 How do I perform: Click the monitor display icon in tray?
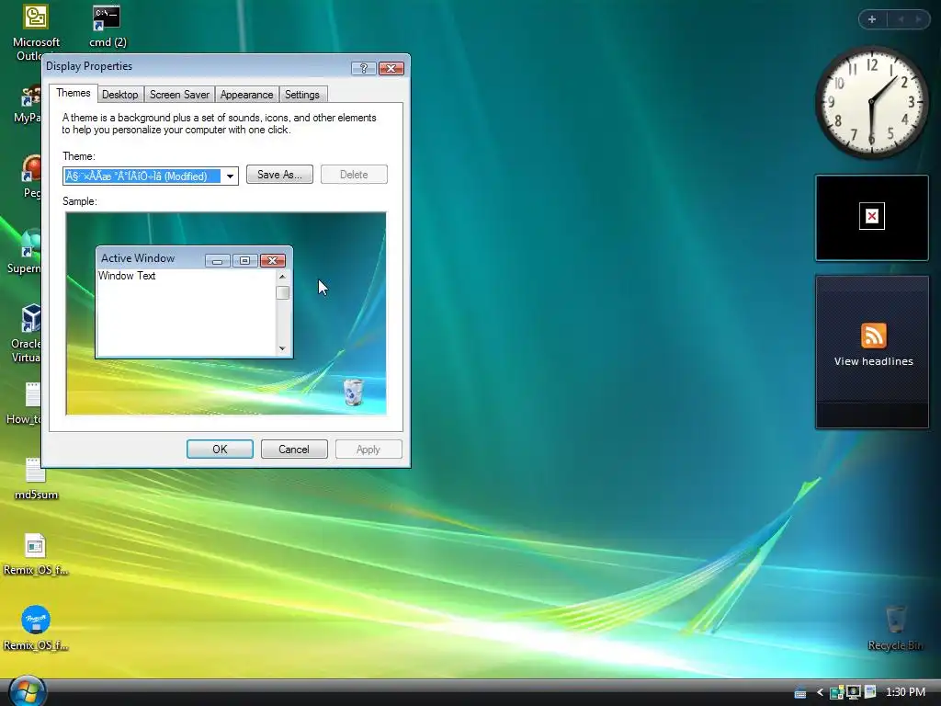[854, 692]
